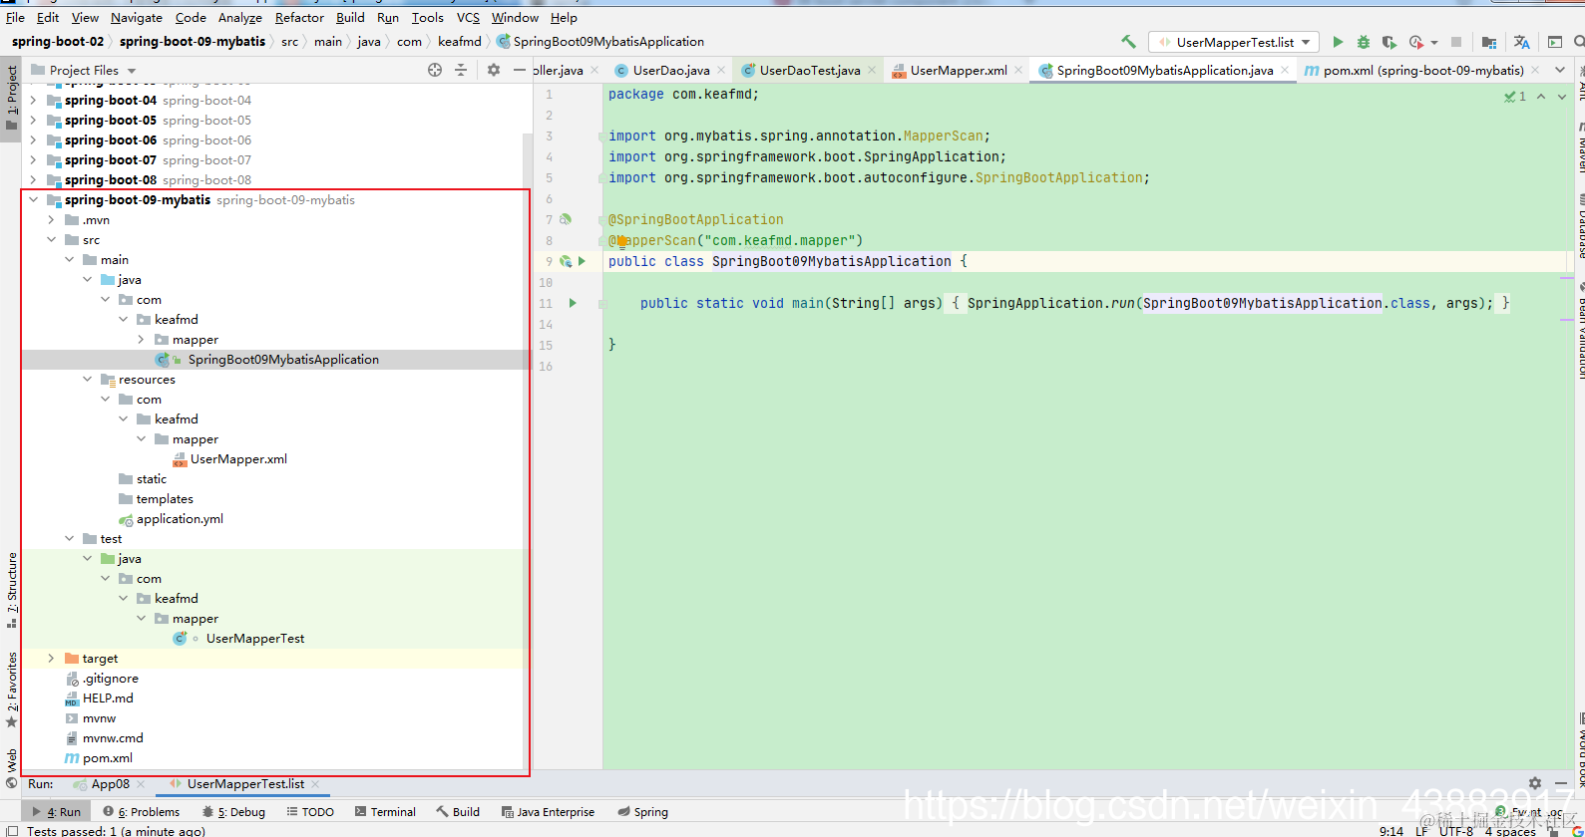Collapse the src folder

[52, 239]
